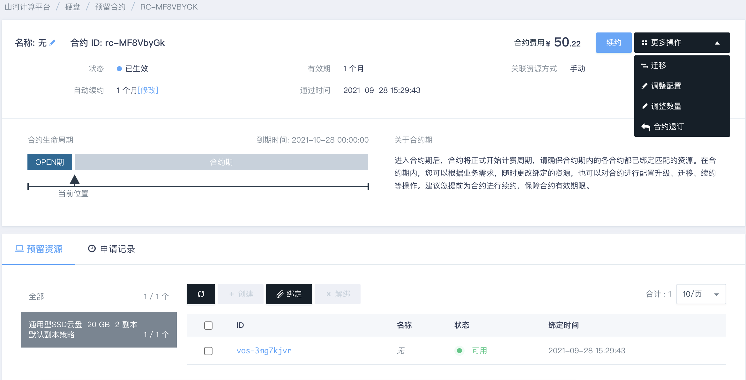Click the pencil icon to edit contract name
This screenshot has width=746, height=380.
tap(53, 42)
